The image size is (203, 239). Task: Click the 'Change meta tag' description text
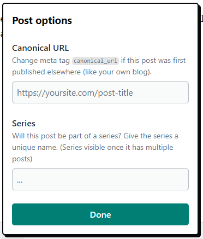coord(41,61)
